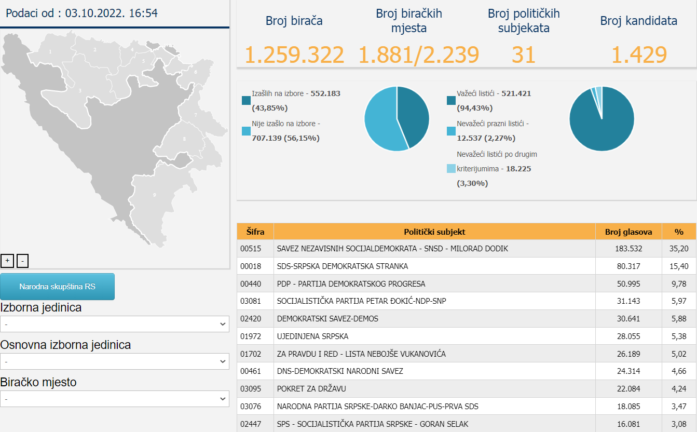Screen dimensions: 697x432
Task: Expand the Biračko mjesto dropdown
Action: [115, 399]
